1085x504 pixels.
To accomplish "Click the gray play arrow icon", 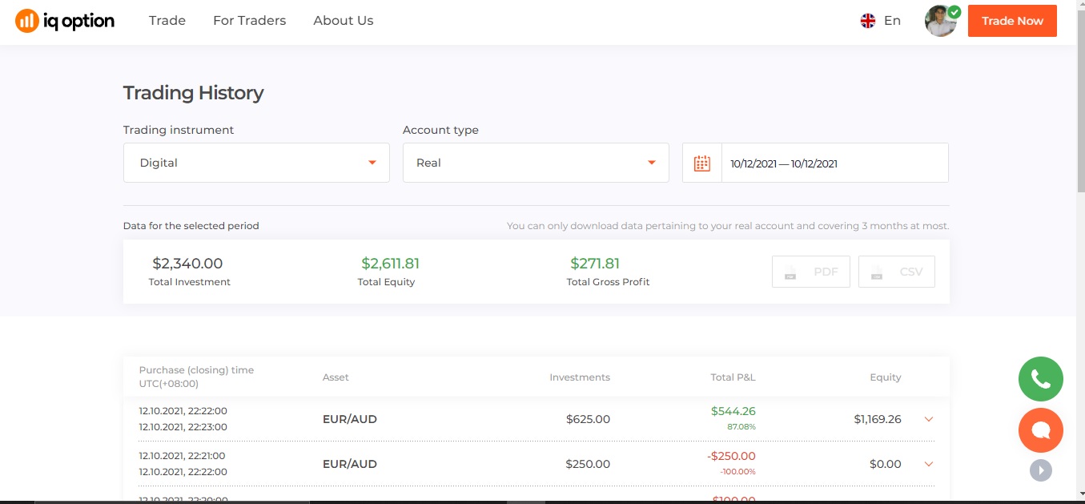I will tap(1040, 470).
